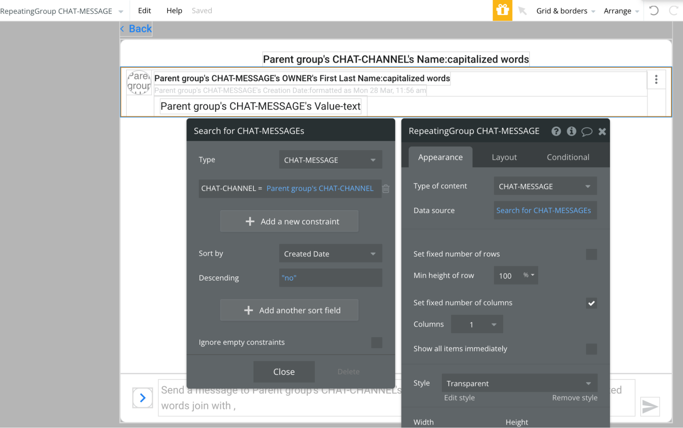Screen dimensions: 683x428
Task: Delete CHAT-CHANNEL constraint with trash icon
Action: (386, 189)
